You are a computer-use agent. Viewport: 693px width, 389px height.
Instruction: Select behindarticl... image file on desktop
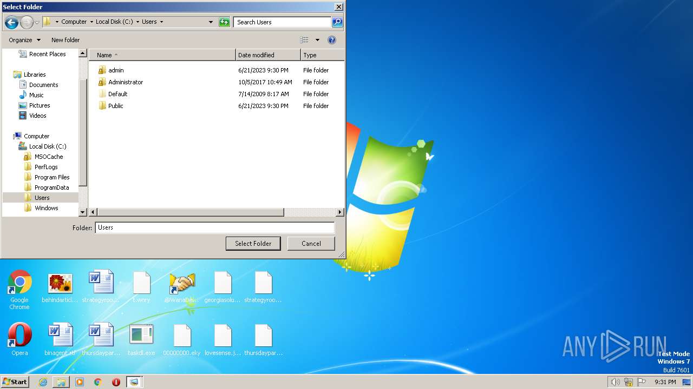click(60, 287)
